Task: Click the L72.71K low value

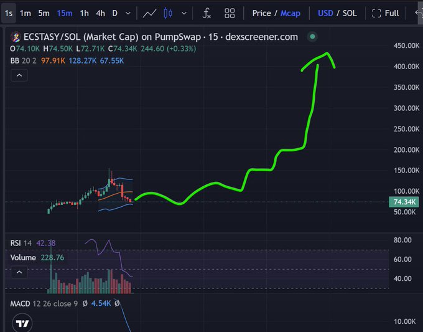Action: point(90,49)
